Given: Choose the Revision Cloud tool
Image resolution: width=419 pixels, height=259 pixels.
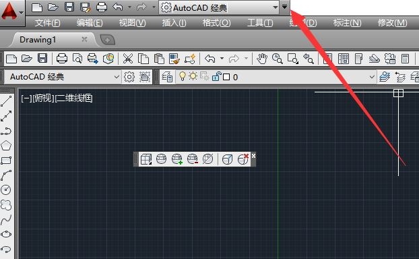Looking at the screenshot, I should pos(6,205).
